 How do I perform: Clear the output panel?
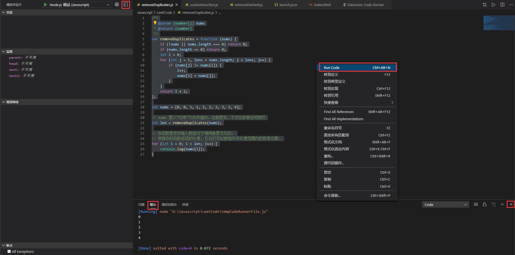pyautogui.click(x=476, y=205)
